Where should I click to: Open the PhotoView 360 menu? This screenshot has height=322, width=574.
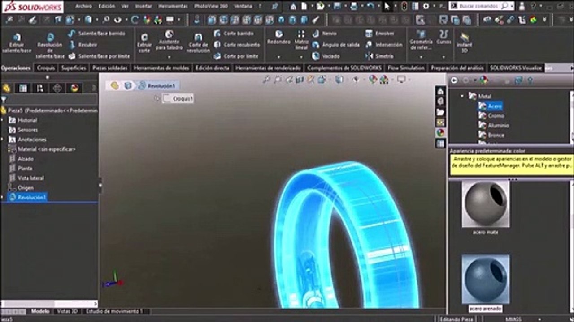click(211, 7)
